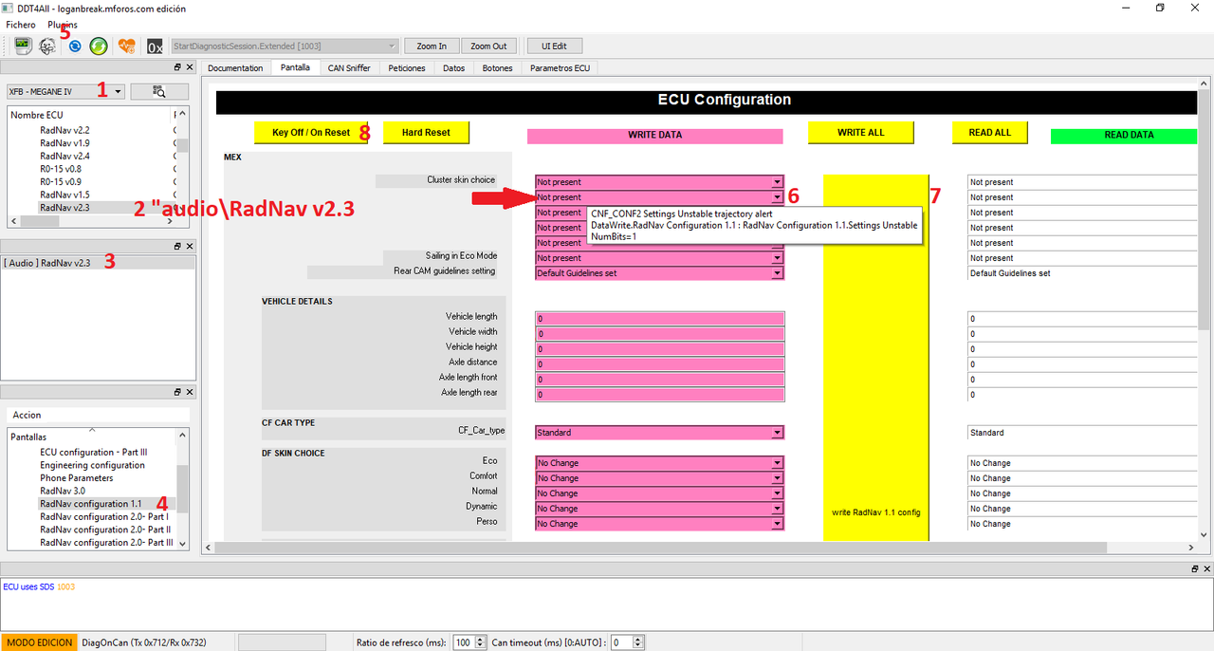This screenshot has height=651, width=1214.
Task: Click the Can timeout value field
Action: pyautogui.click(x=621, y=642)
